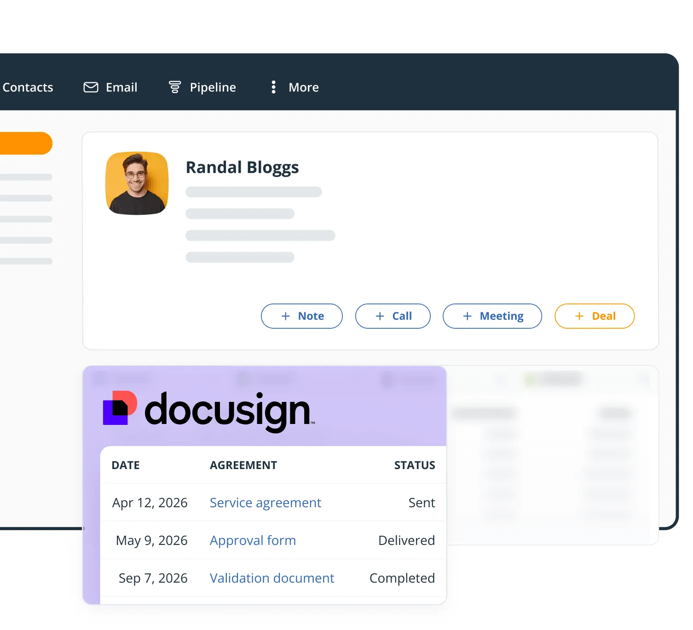693x630 pixels.
Task: Select the Sep 7, 2026 date cell
Action: (153, 578)
